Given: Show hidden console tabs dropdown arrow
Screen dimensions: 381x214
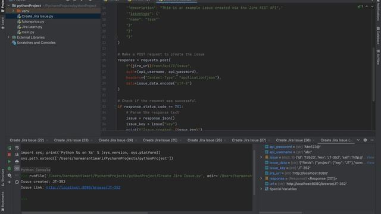Looking at the screenshot, I should point(358,140).
